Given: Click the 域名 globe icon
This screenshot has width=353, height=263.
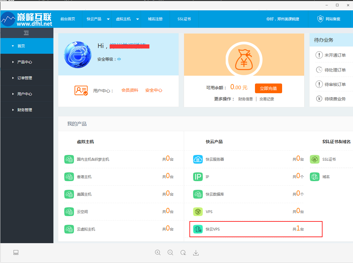Looking at the screenshot, I should [x=315, y=177].
